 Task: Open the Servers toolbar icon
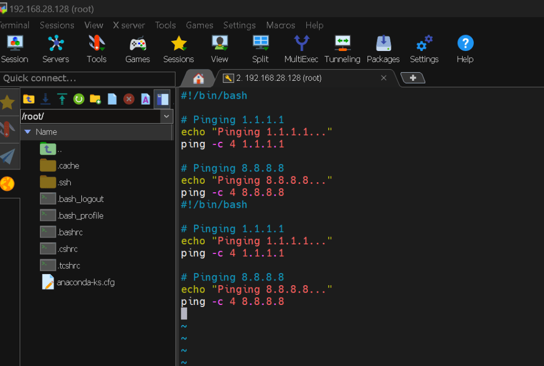[x=55, y=49]
